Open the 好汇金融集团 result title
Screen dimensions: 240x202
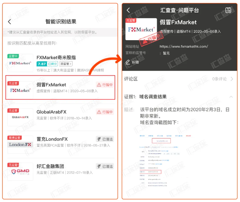(50, 166)
